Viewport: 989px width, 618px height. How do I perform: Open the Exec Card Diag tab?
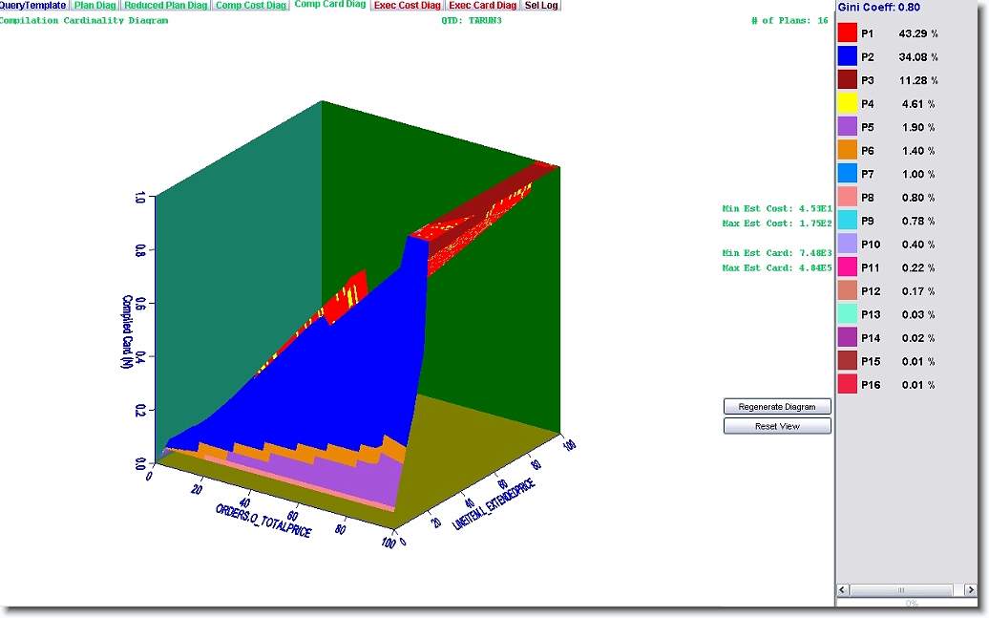pos(483,6)
